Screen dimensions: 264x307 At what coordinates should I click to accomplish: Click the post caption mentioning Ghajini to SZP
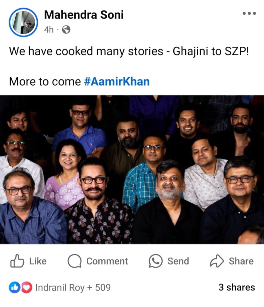(x=128, y=51)
